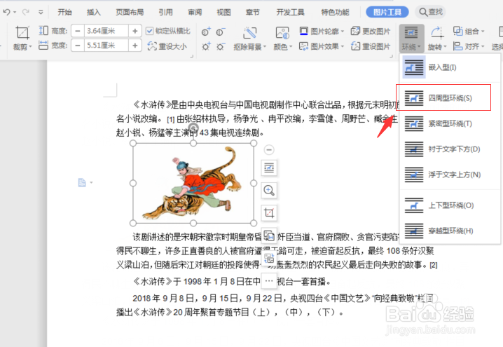Click the floating layout options icon beside the picture
This screenshot has height=347, width=503.
[x=269, y=168]
